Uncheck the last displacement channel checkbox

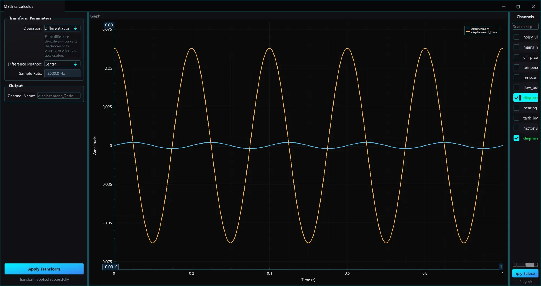[516, 138]
